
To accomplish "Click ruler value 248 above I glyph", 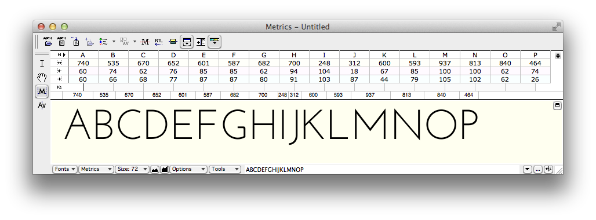I will tap(282, 95).
